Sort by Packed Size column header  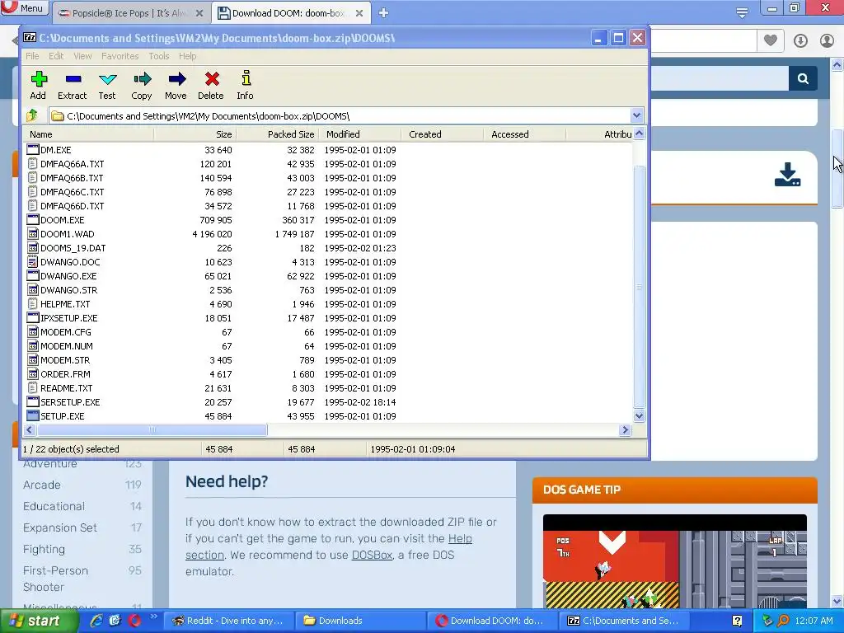tap(278, 134)
